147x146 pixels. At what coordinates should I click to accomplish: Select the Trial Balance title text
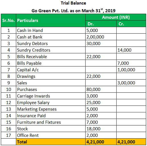click(x=73, y=3)
